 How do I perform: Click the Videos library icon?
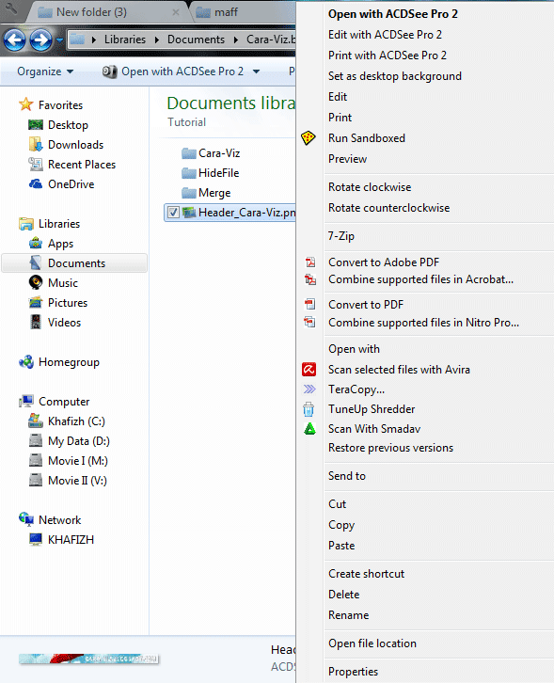coord(36,323)
